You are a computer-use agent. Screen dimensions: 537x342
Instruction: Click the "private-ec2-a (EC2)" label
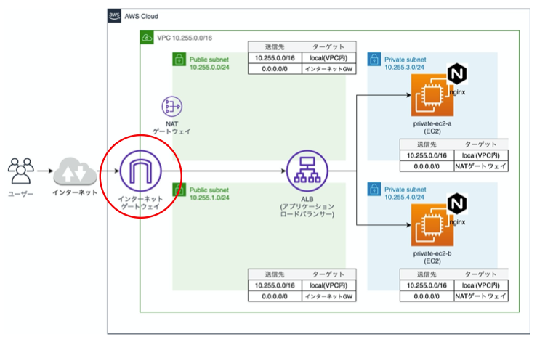click(x=432, y=127)
